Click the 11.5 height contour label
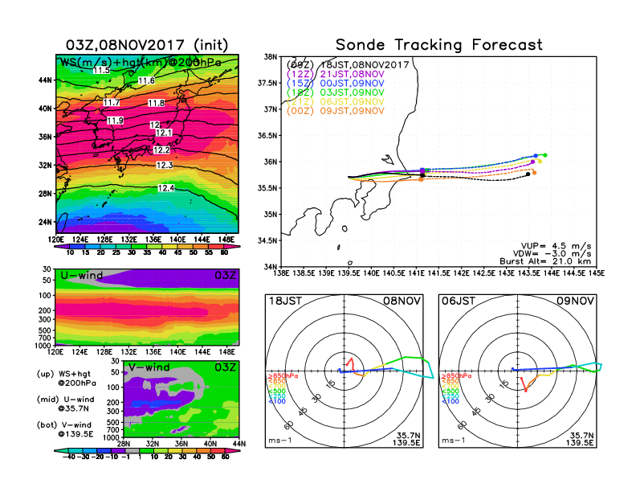Image resolution: width=636 pixels, height=492 pixels. [x=101, y=70]
